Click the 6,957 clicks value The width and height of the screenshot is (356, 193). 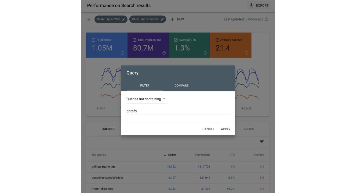(x=172, y=178)
